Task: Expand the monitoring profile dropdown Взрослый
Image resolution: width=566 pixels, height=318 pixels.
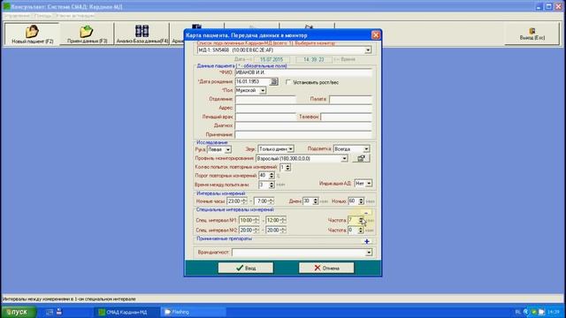Action: 344,159
